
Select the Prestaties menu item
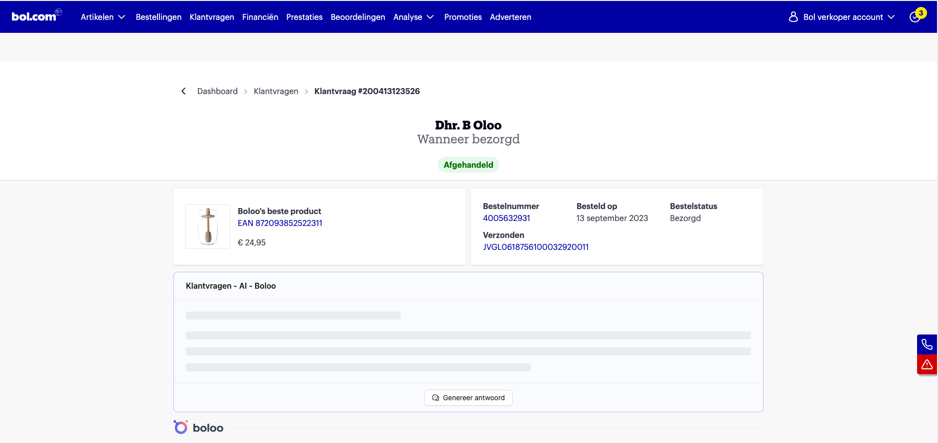pos(305,17)
